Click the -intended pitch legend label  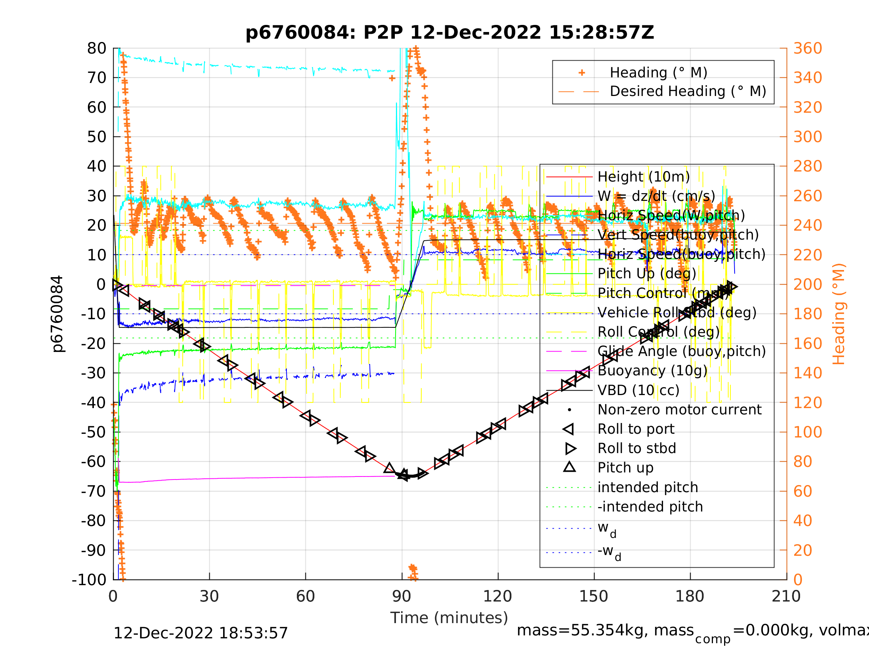tap(650, 507)
